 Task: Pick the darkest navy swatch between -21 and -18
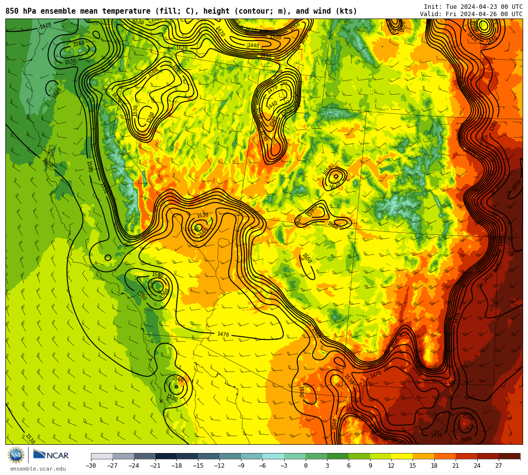[166, 456]
